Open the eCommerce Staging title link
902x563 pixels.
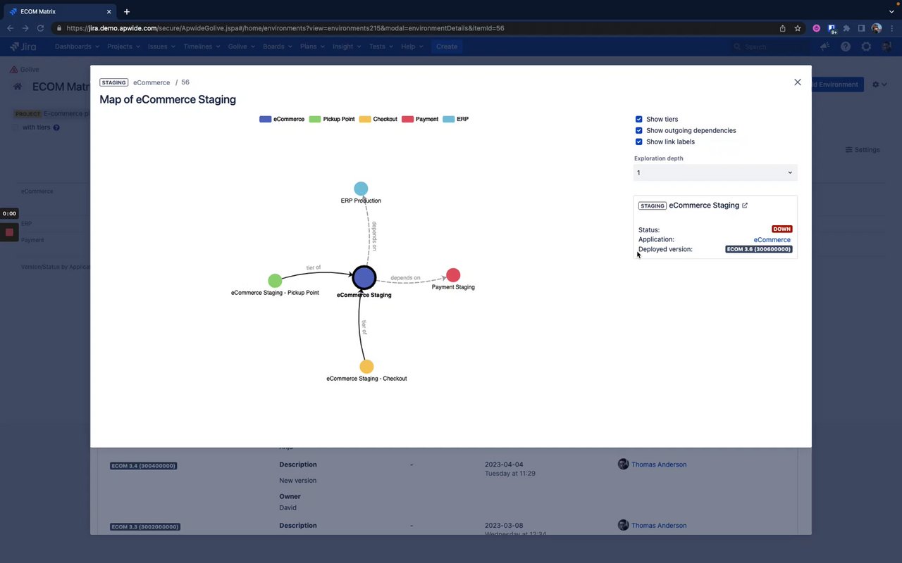(704, 205)
